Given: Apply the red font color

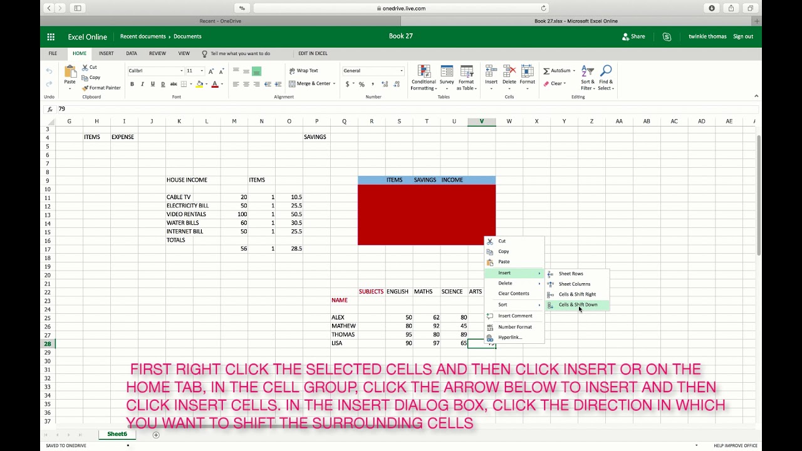Looking at the screenshot, I should (214, 84).
